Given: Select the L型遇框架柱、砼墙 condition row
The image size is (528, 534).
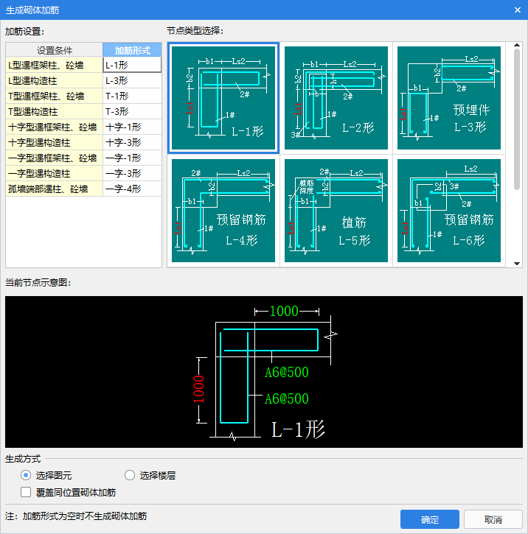Looking at the screenshot, I should coord(54,65).
